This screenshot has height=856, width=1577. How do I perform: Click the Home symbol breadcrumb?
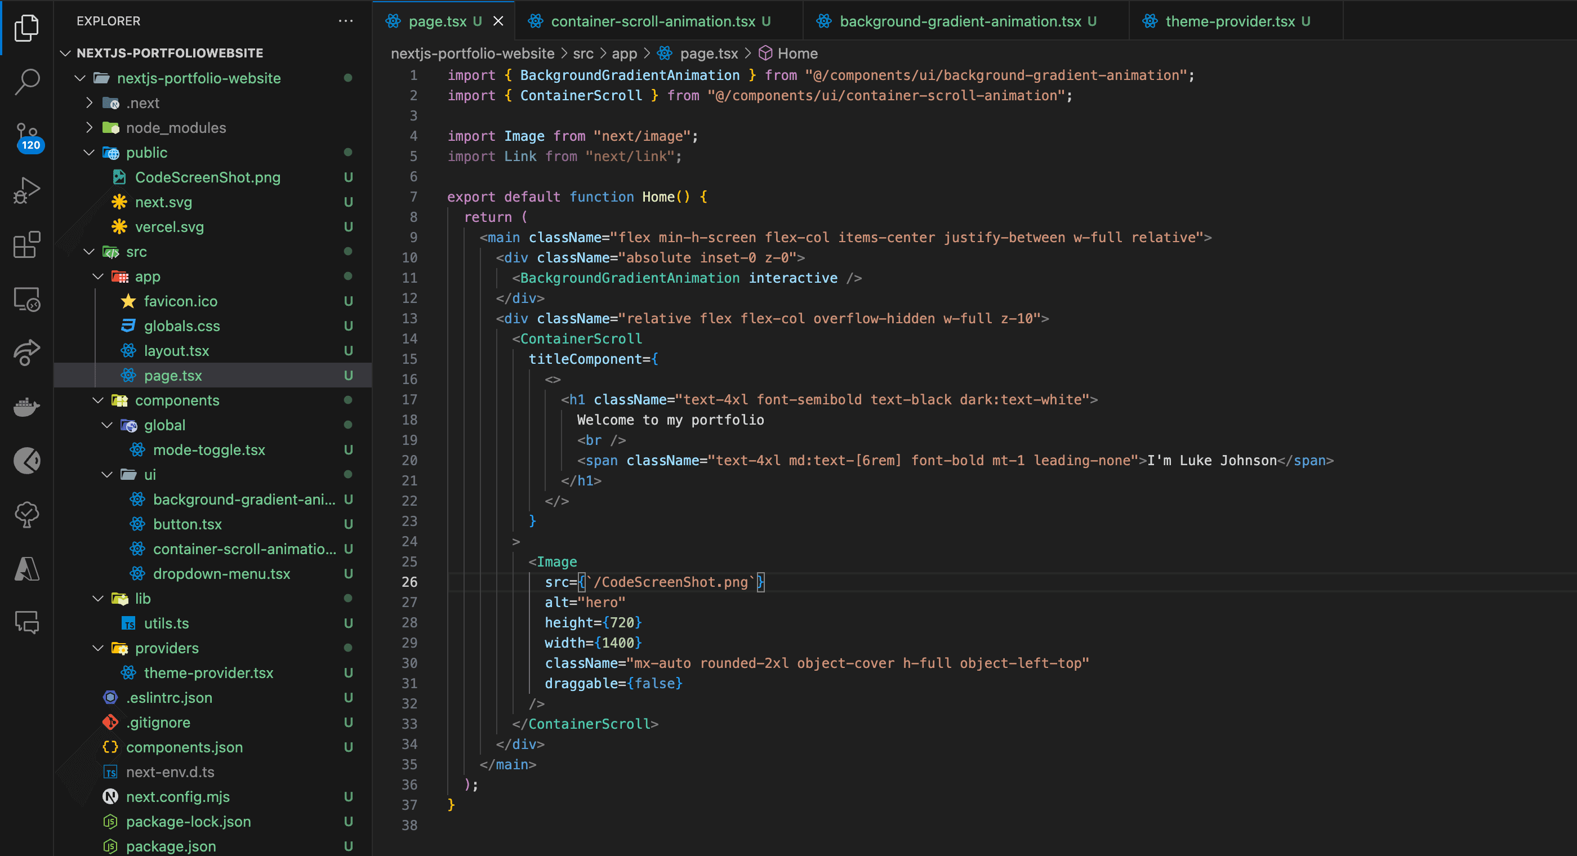[788, 53]
